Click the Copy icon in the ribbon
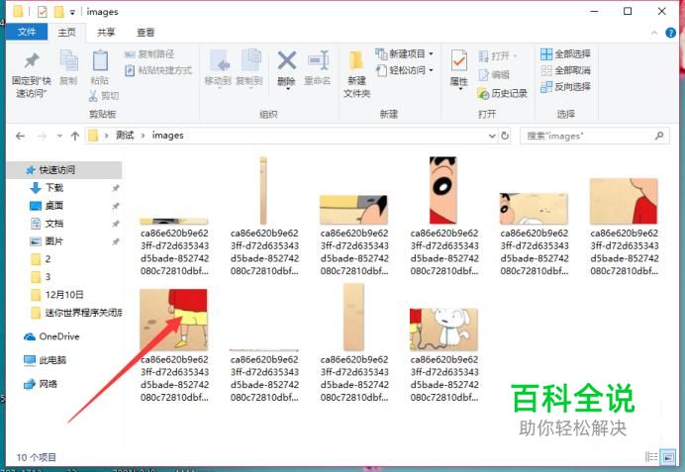 click(x=68, y=61)
